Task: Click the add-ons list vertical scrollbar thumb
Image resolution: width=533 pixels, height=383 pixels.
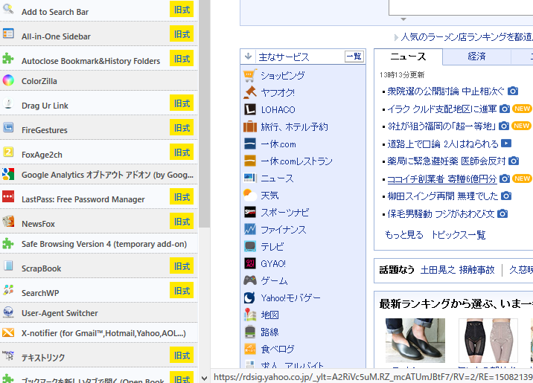Action: [204, 114]
